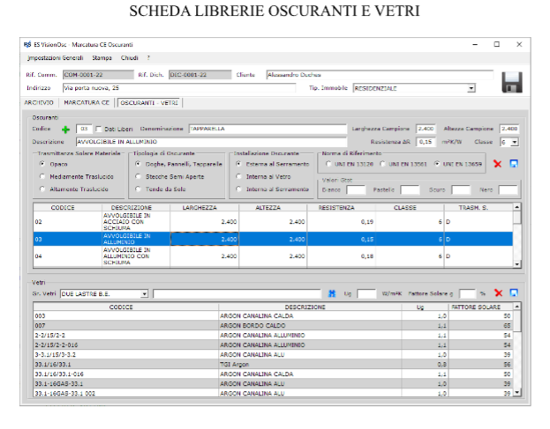The width and height of the screenshot is (550, 429).
Task: Select UNI EN 13659 norm radio
Action: pyautogui.click(x=437, y=164)
